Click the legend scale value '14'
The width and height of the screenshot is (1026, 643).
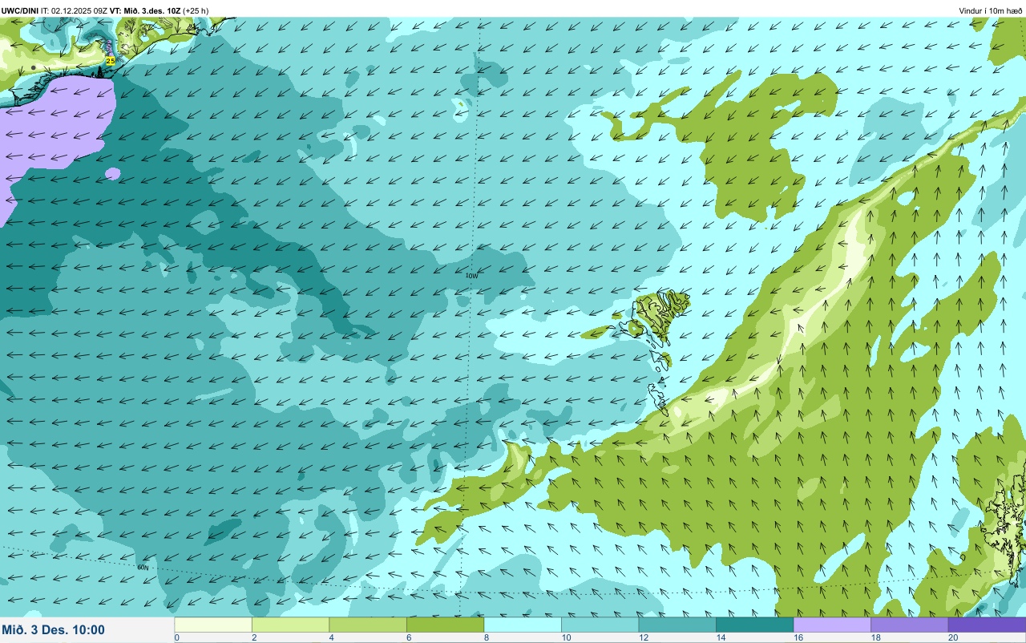[721, 638]
